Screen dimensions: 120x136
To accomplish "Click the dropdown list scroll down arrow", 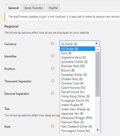I will click(98, 130).
